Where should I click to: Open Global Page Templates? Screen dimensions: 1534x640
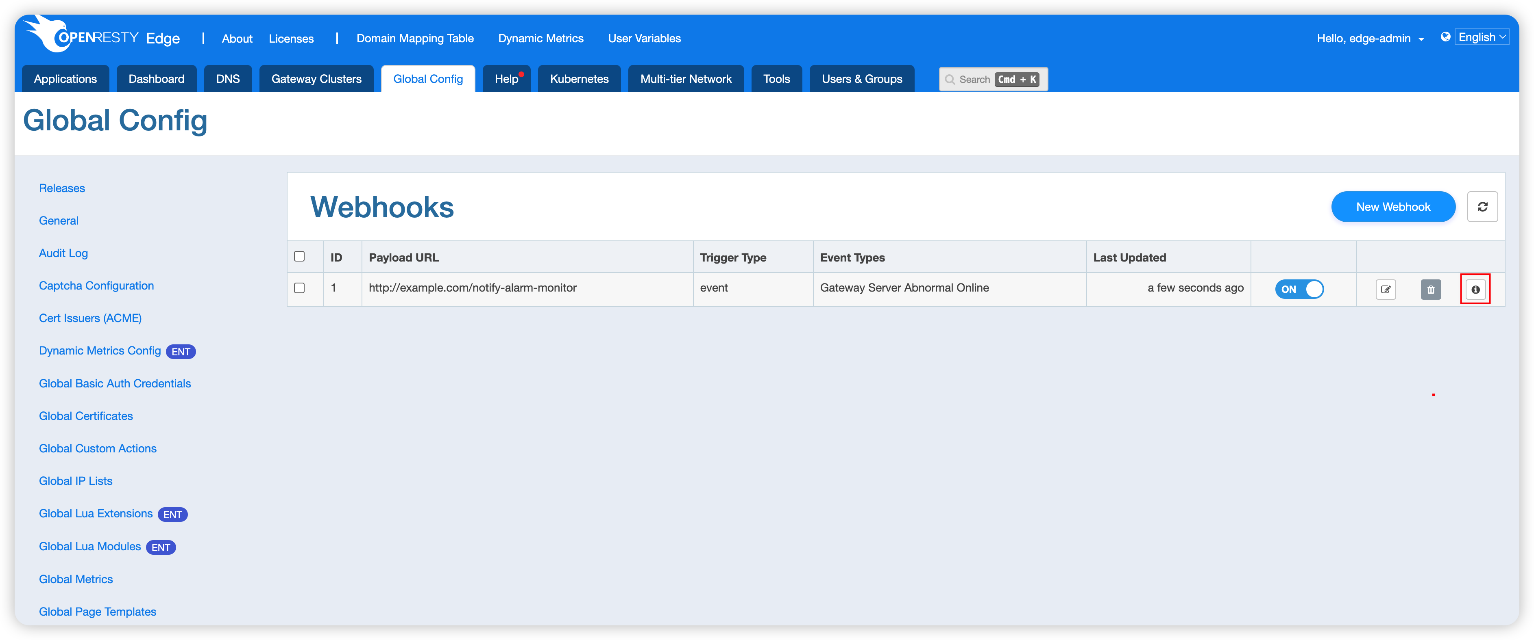click(x=98, y=612)
